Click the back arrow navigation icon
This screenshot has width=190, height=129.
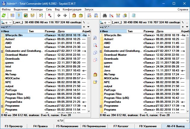click(58, 15)
